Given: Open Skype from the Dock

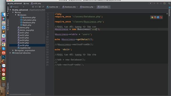Looking at the screenshot, I should pyautogui.click(x=3, y=49).
